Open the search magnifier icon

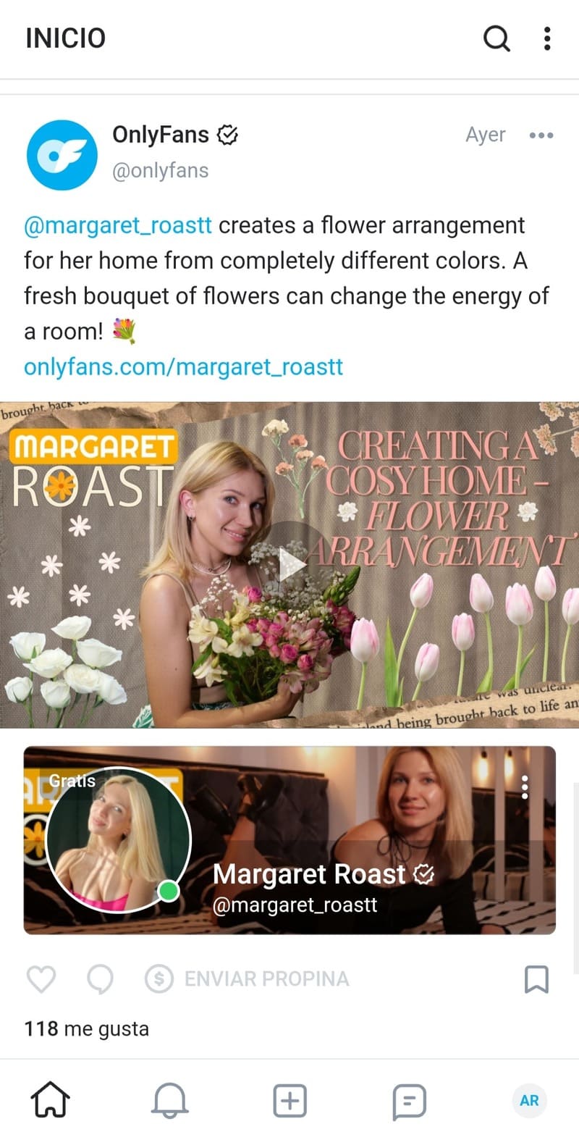(496, 38)
